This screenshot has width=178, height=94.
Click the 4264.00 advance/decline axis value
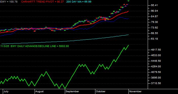[156, 67]
